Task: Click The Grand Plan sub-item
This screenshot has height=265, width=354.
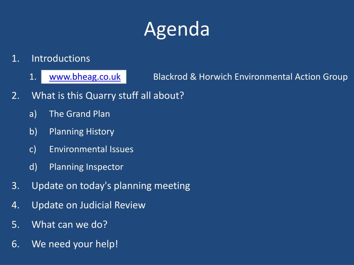Action: (x=80, y=114)
